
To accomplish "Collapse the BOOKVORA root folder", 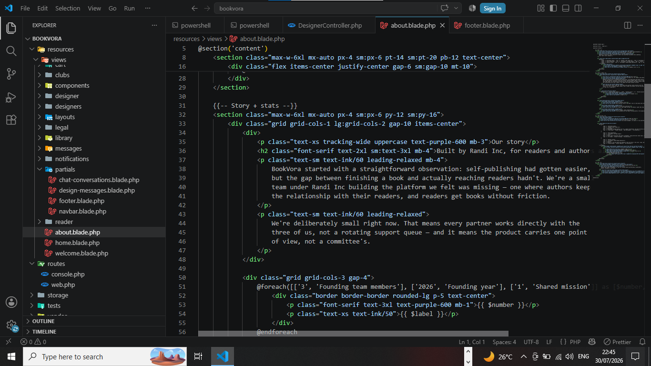I will coord(28,39).
